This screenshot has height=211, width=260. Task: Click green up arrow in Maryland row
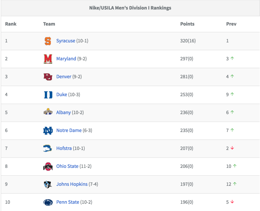point(232,58)
